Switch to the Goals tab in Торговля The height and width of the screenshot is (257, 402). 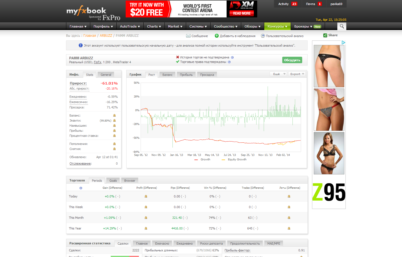113,181
